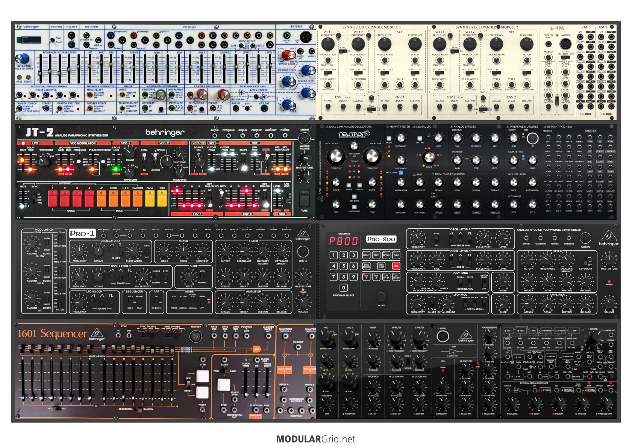
Task: Click the PHONES jack on Pro-800
Action: point(555,238)
